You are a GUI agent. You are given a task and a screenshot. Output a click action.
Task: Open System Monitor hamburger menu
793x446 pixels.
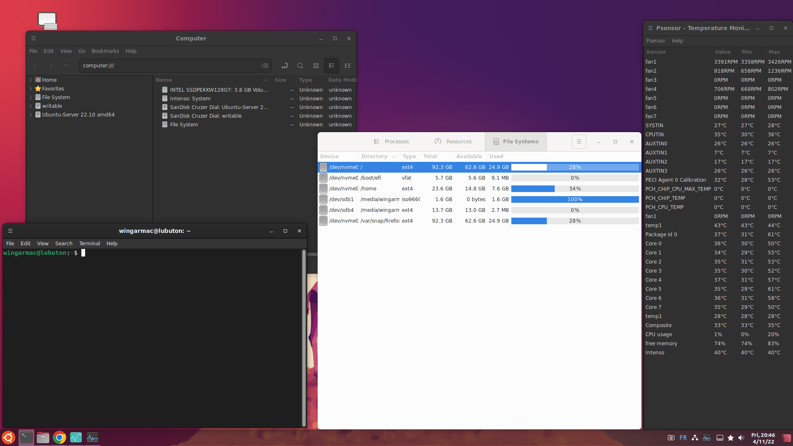click(x=579, y=142)
